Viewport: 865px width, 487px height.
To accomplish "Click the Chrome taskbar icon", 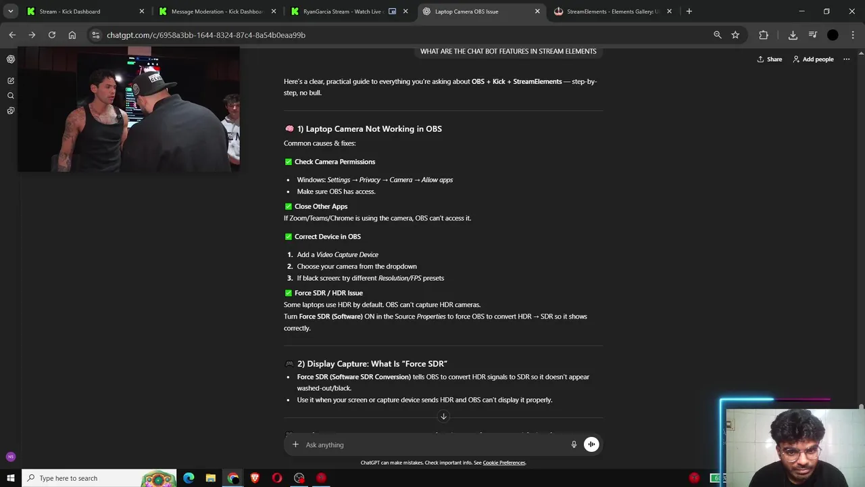I will coord(233,478).
